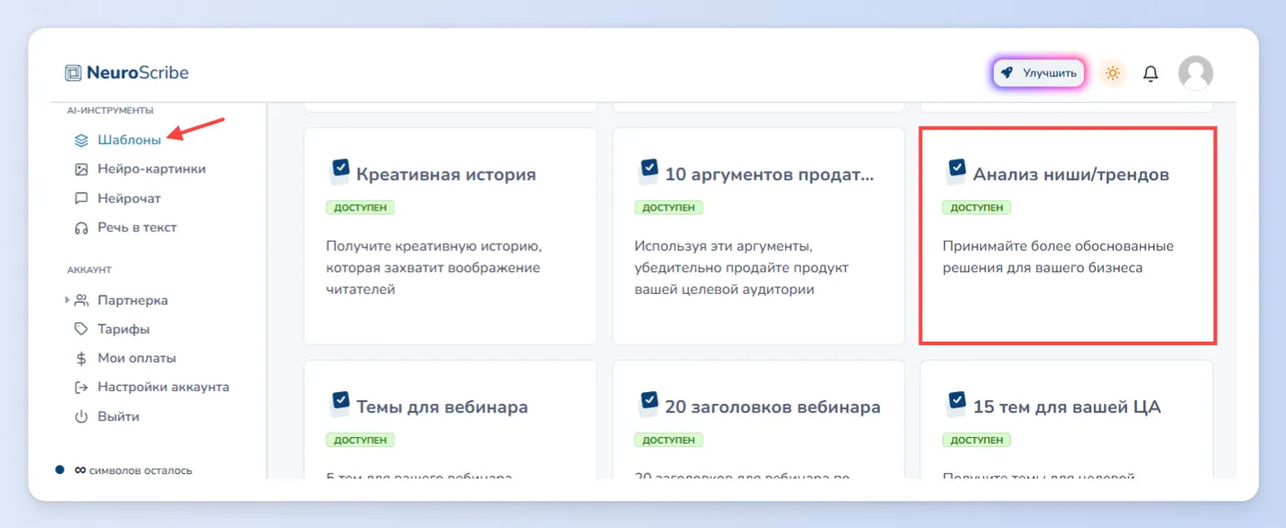
Task: Click the Шаблоны layers icon
Action: (81, 140)
